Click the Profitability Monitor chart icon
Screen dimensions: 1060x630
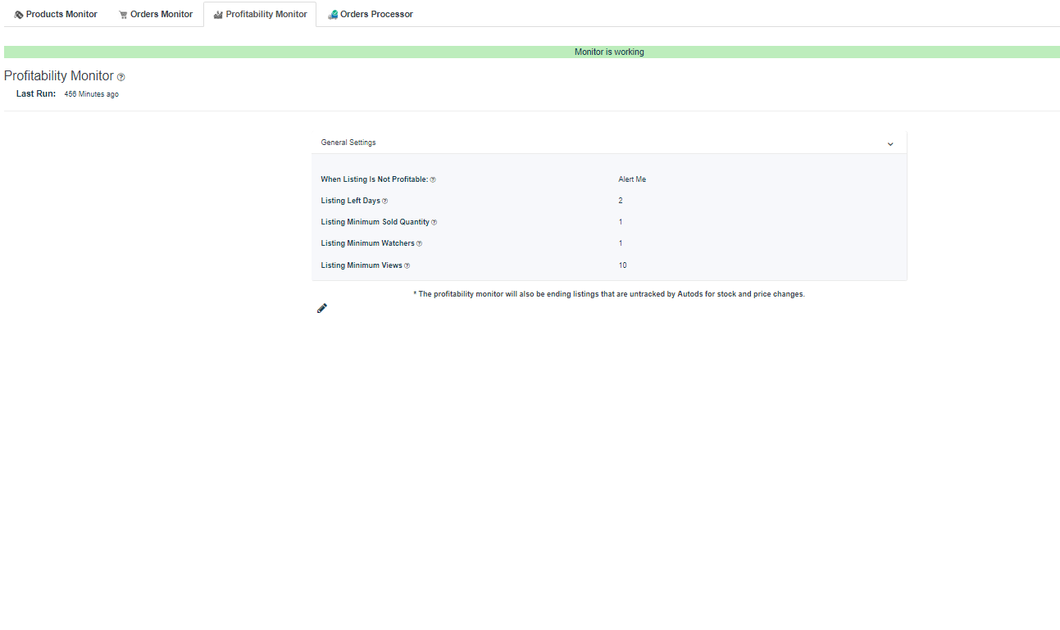point(218,15)
